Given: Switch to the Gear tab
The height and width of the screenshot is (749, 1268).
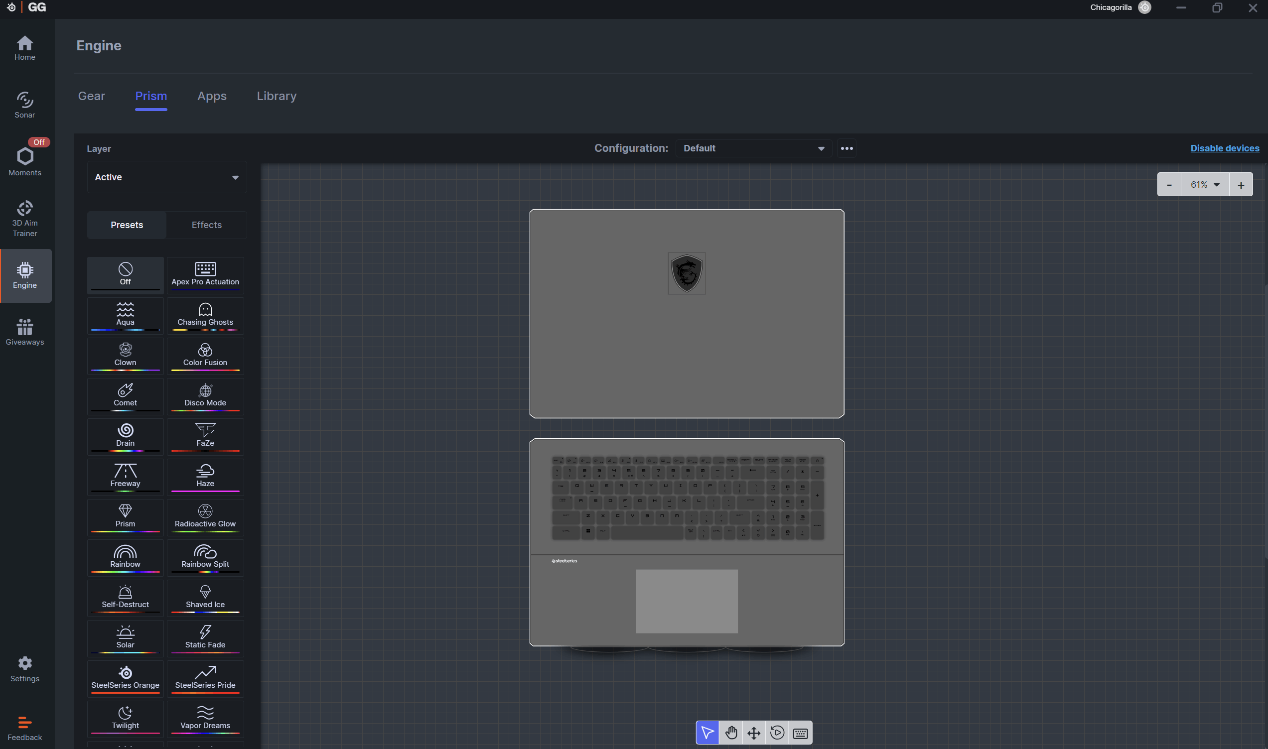Looking at the screenshot, I should [x=91, y=96].
